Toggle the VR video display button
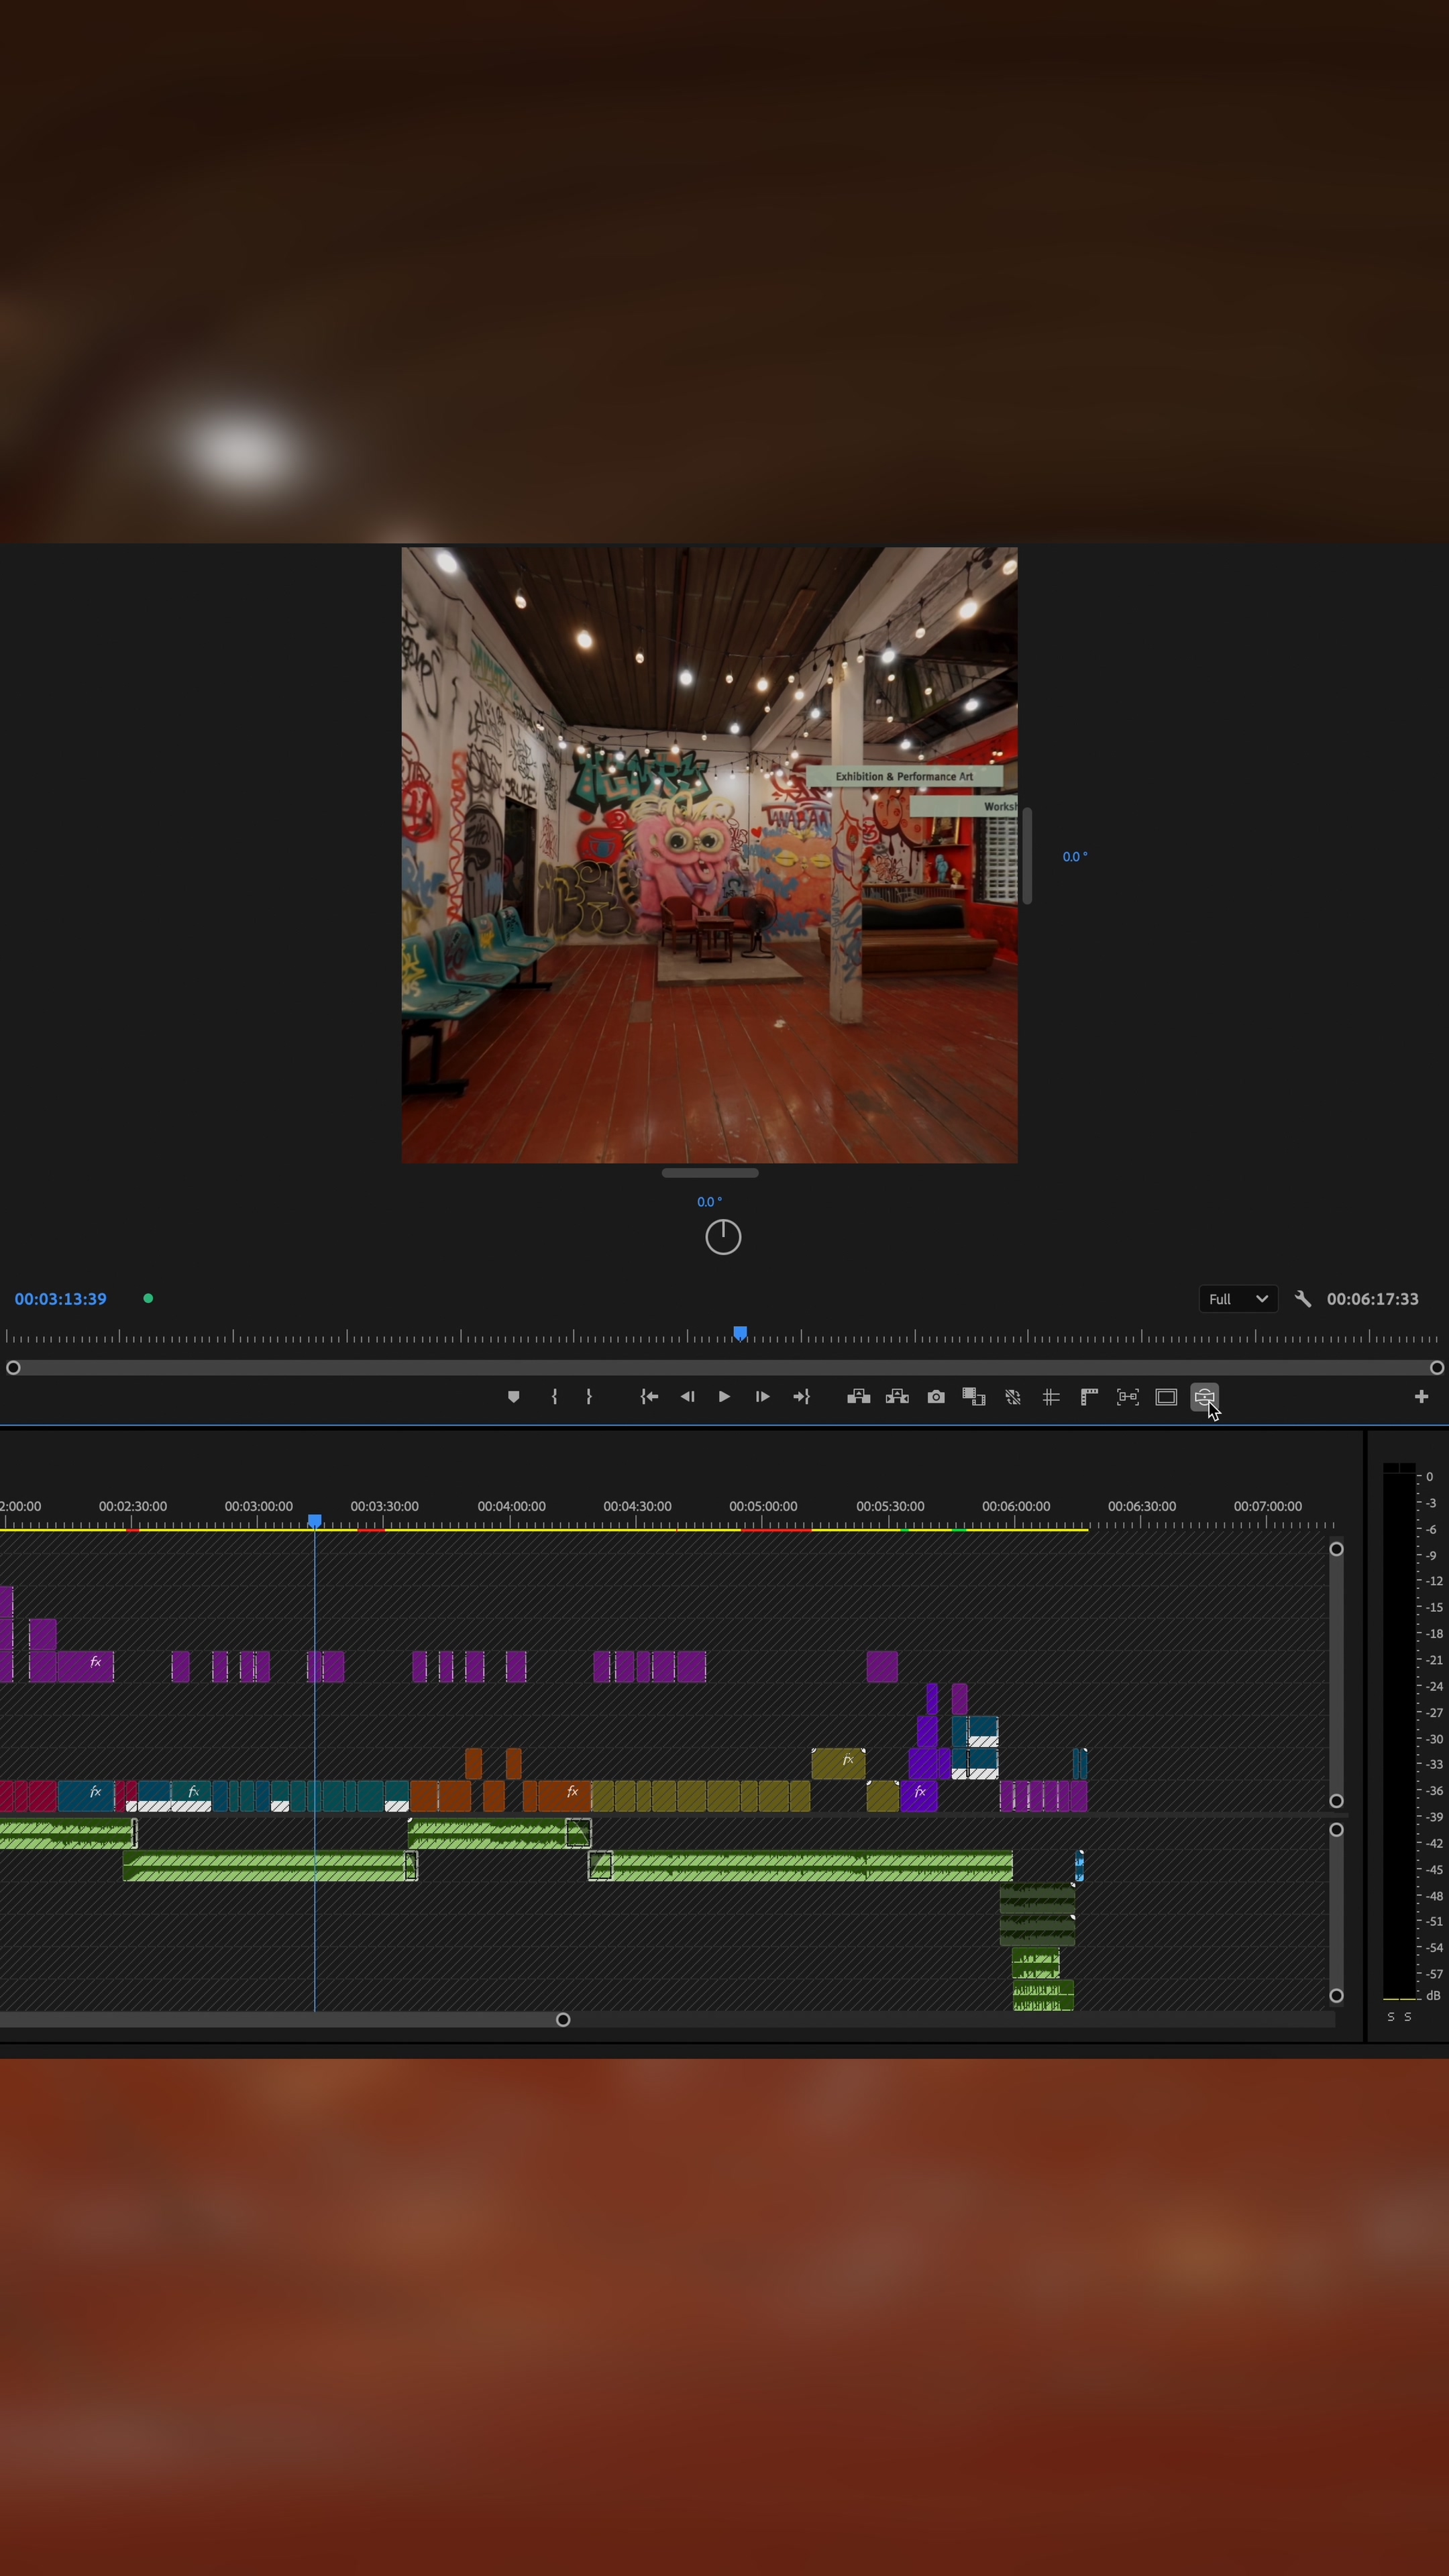1449x2576 pixels. coord(1205,1397)
